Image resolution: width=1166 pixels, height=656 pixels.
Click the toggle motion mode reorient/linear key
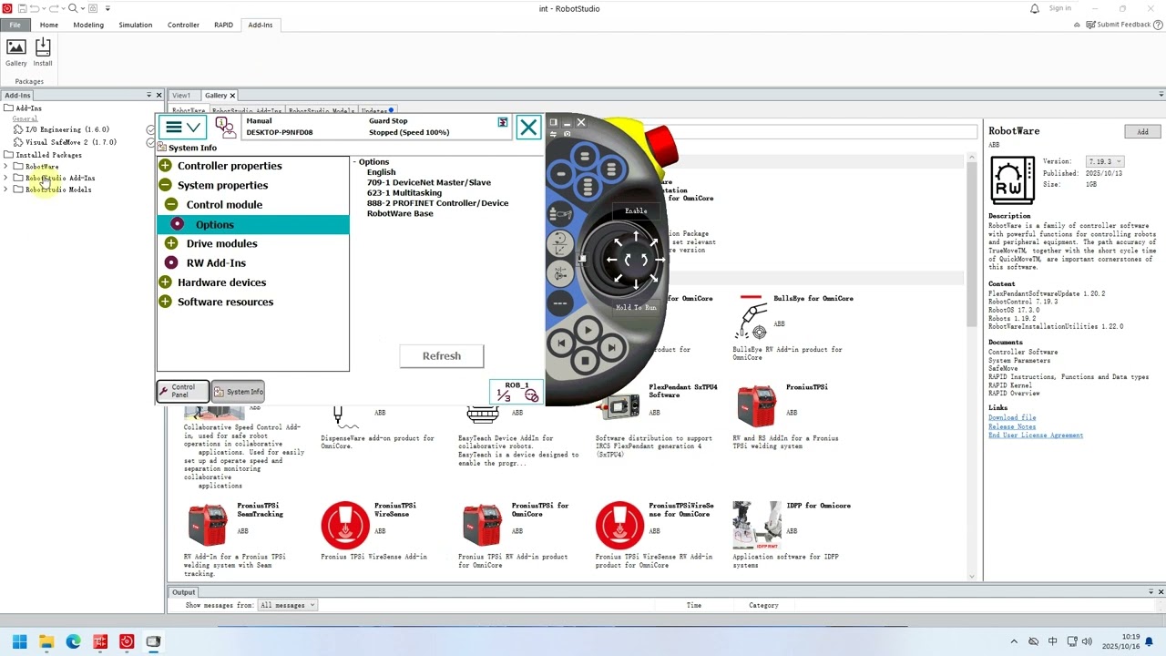[x=559, y=243]
